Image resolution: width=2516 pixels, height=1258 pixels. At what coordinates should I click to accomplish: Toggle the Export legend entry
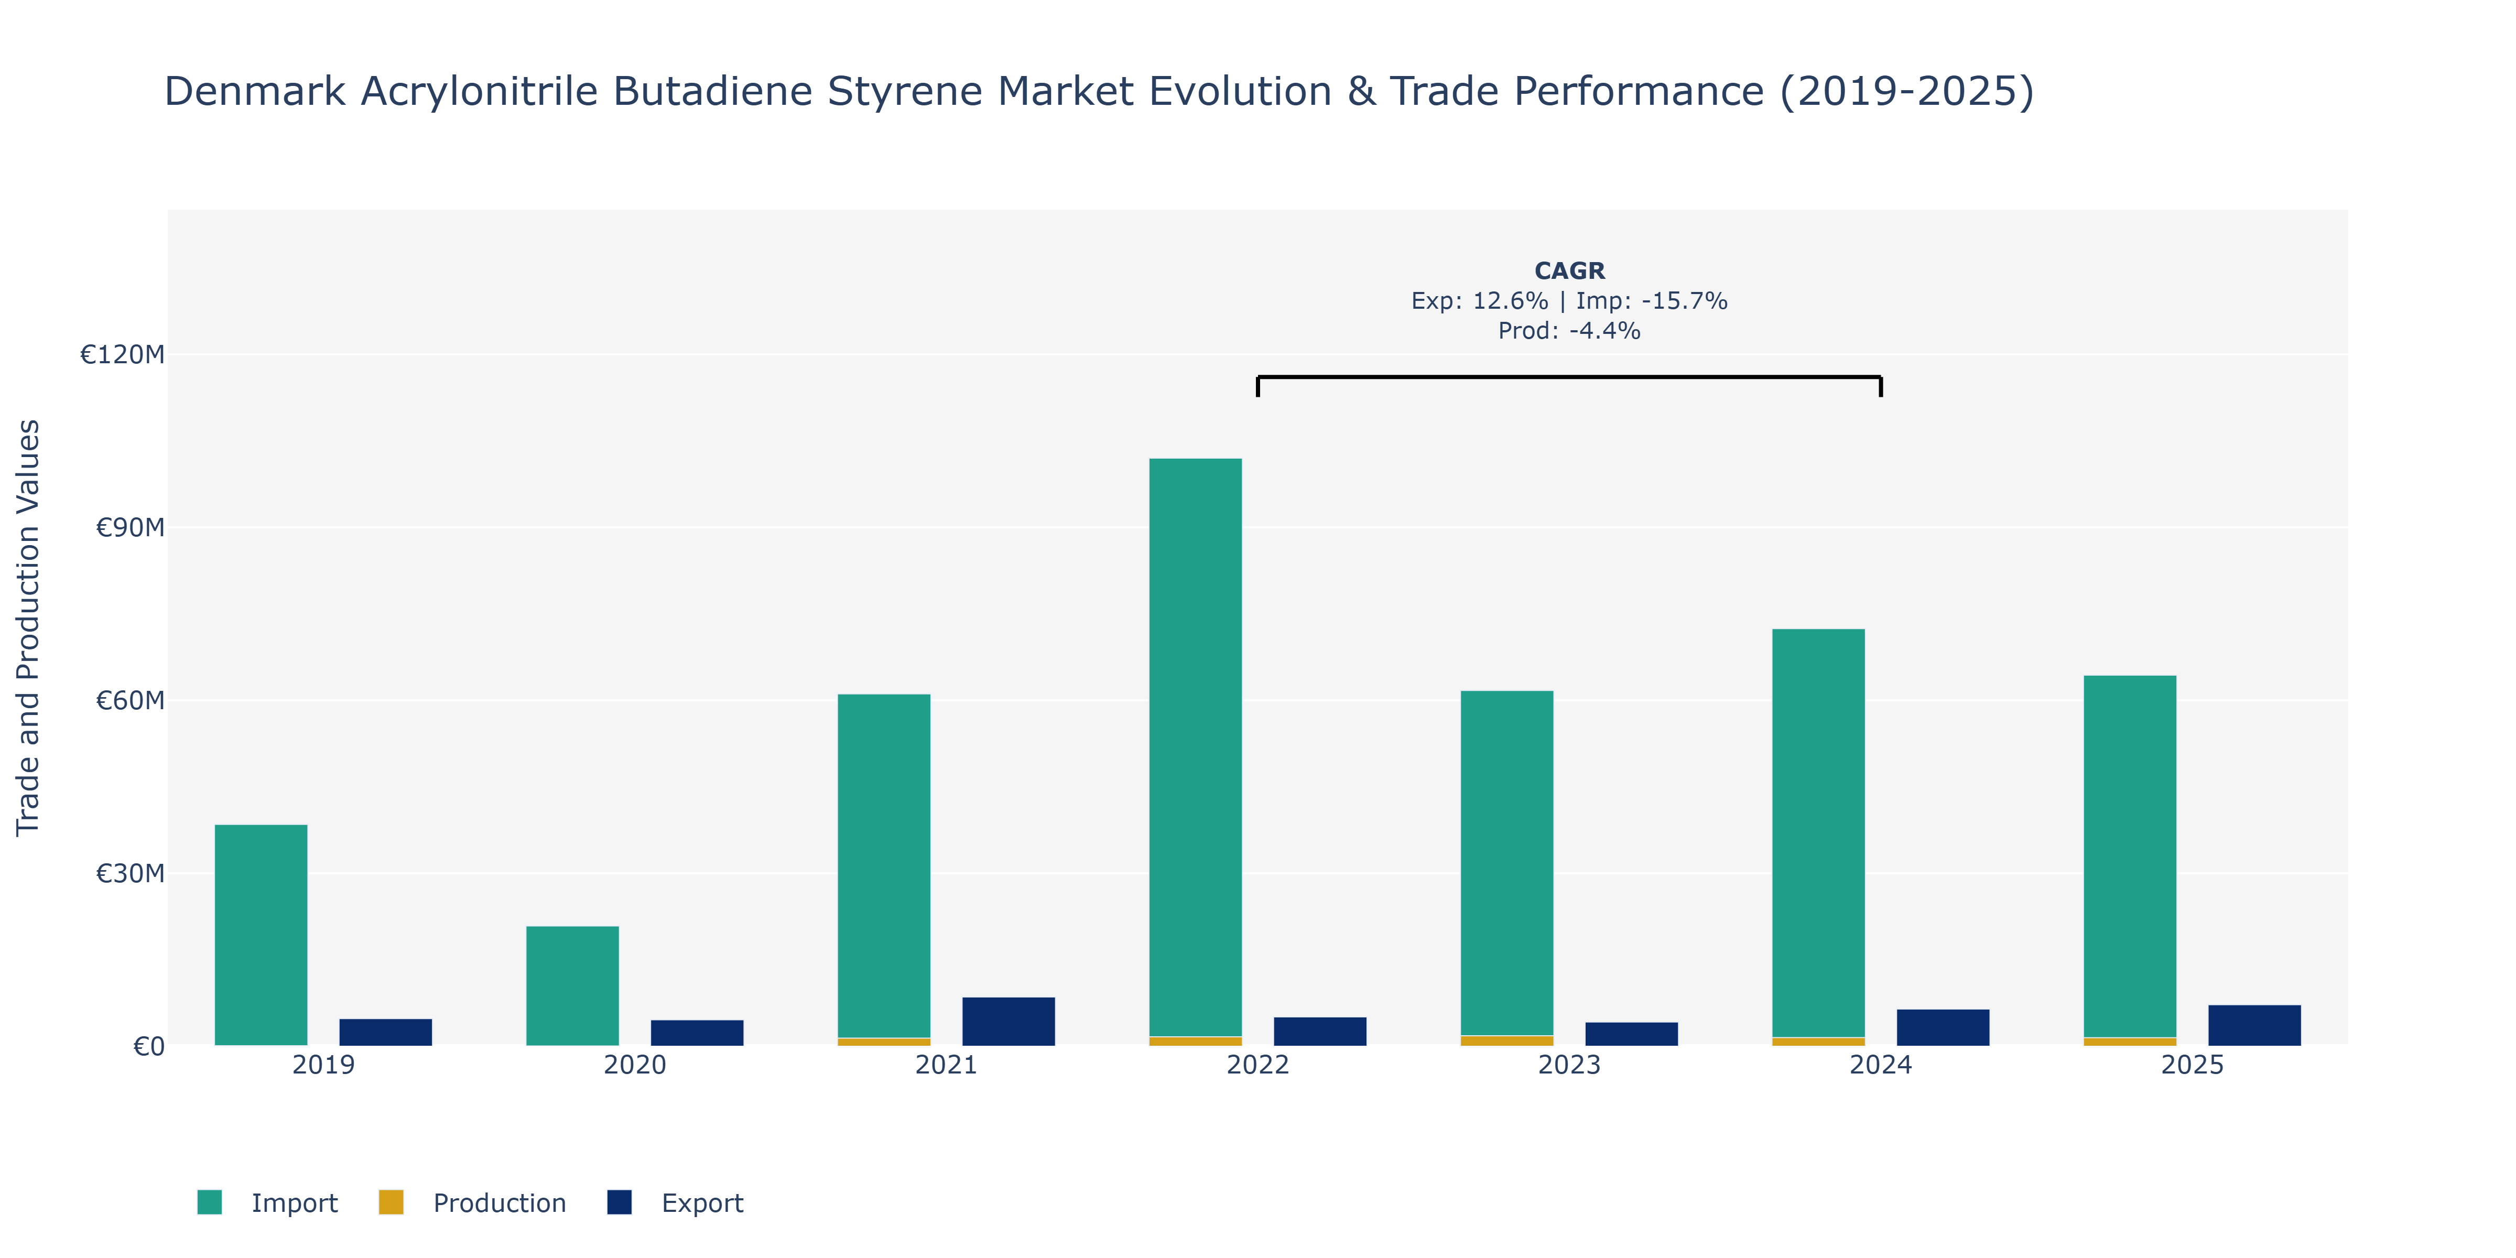675,1202
